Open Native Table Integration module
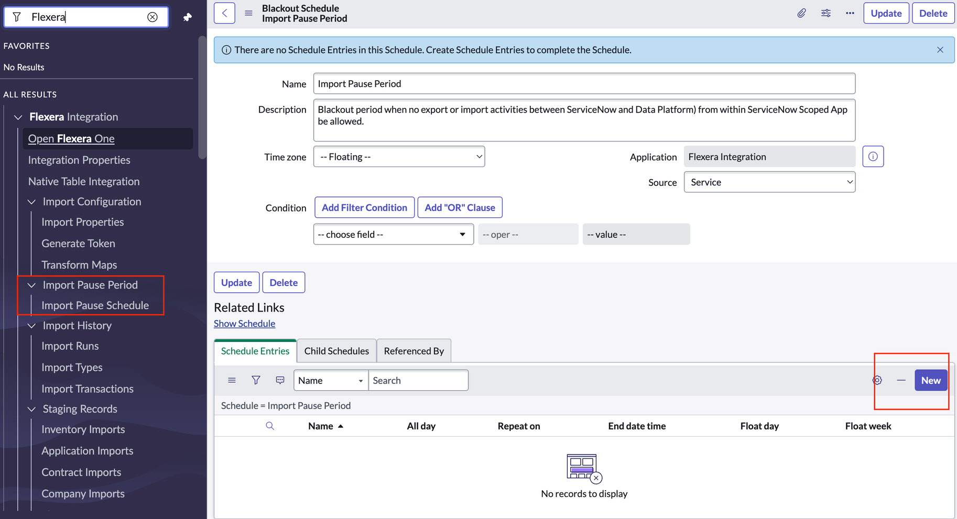Viewport: 957px width, 519px height. (x=84, y=181)
